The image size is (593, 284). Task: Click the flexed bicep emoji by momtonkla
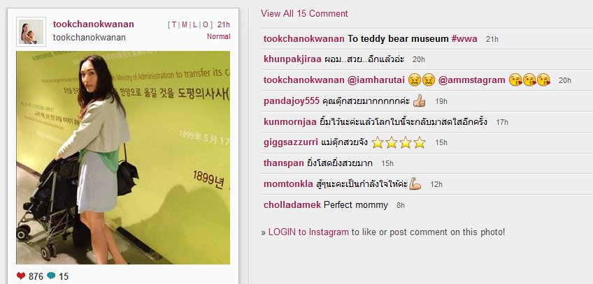pyautogui.click(x=415, y=184)
